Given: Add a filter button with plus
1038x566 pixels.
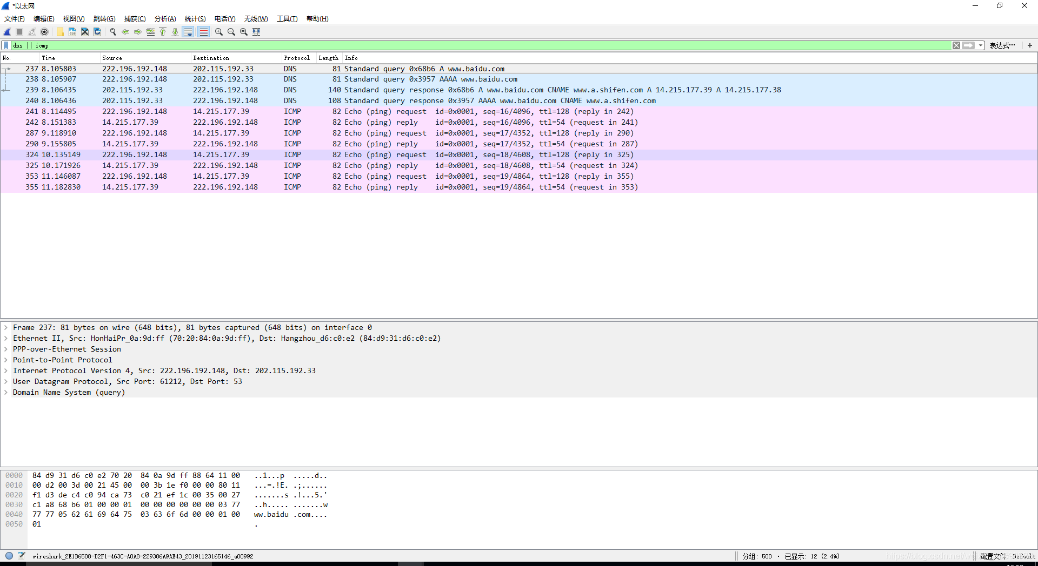Looking at the screenshot, I should click(x=1030, y=45).
